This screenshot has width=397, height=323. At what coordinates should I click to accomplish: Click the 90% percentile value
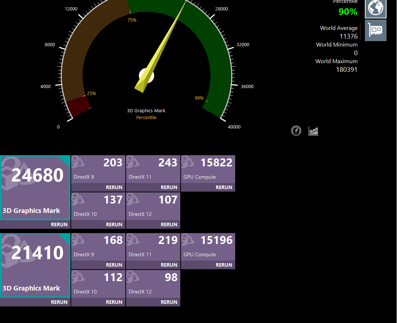coord(348,12)
